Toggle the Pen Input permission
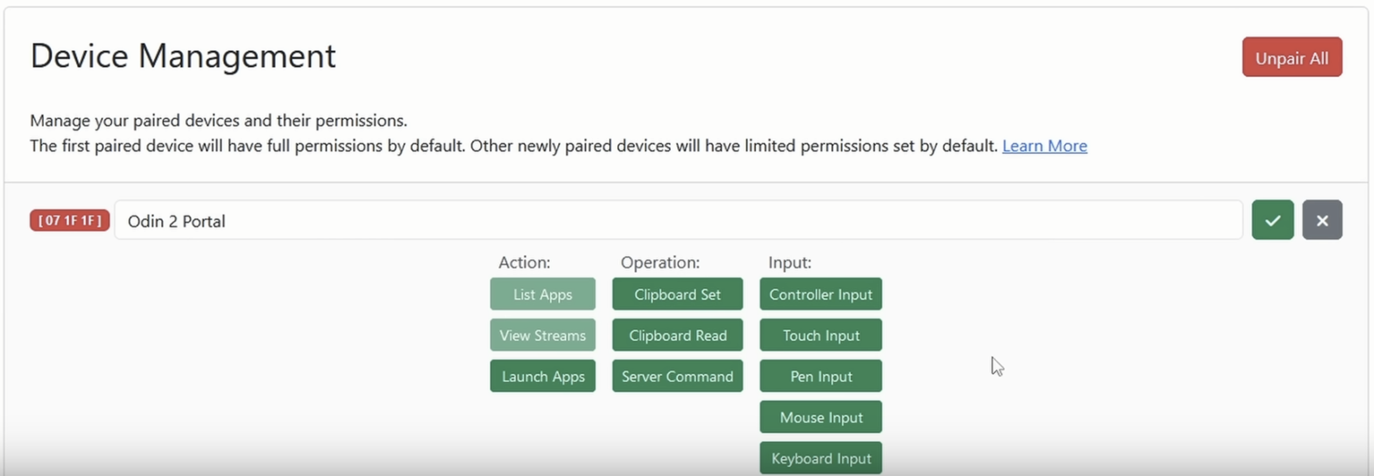Screen dimensions: 1374x476 820,377
